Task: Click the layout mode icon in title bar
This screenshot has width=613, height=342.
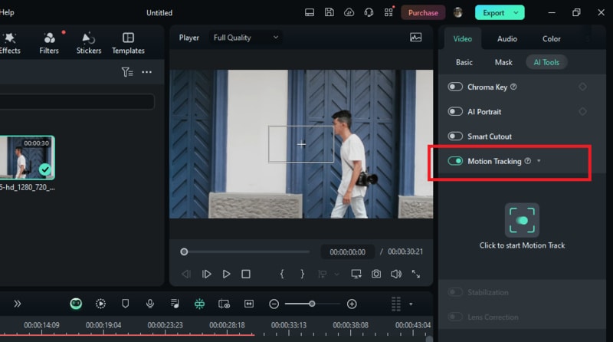Action: (x=310, y=12)
